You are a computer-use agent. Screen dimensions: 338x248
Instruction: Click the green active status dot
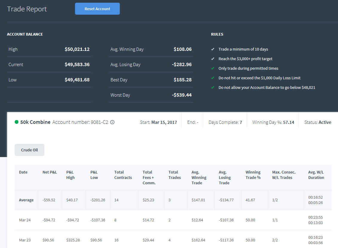(x=16, y=122)
